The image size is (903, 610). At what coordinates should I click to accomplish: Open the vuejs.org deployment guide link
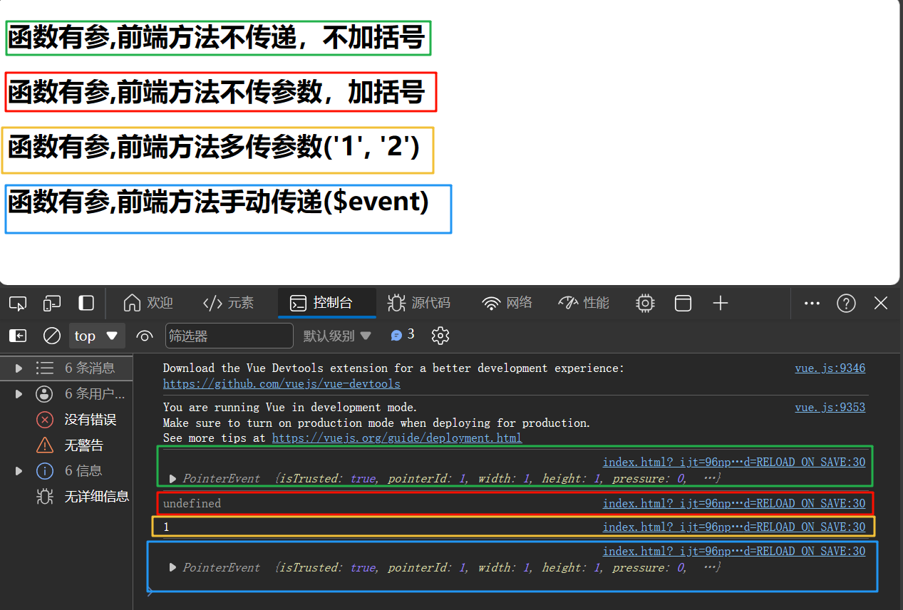(x=397, y=438)
